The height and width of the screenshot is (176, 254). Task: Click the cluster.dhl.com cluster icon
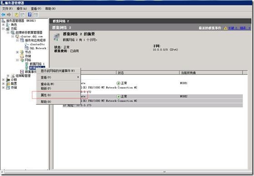tap(17, 36)
